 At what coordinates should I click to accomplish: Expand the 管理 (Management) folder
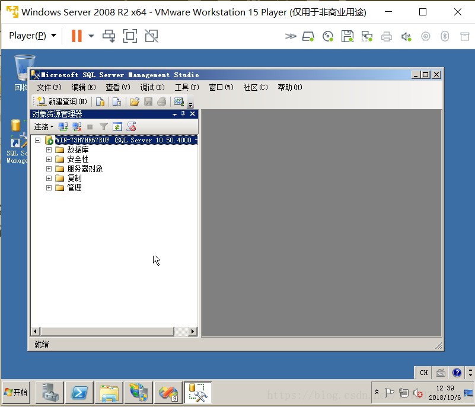pyautogui.click(x=49, y=187)
